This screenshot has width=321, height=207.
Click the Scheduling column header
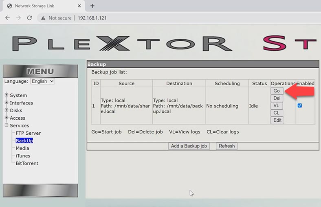tap(227, 84)
